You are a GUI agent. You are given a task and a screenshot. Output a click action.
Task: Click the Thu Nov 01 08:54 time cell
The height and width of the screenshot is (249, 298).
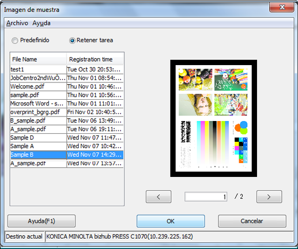point(95,78)
